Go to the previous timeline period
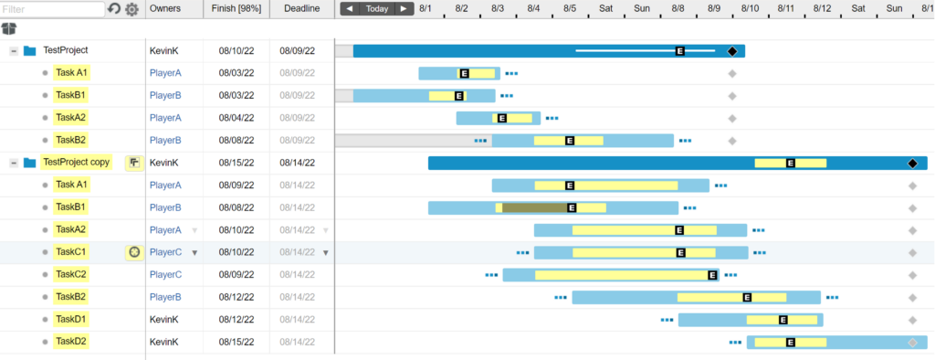 tap(350, 9)
